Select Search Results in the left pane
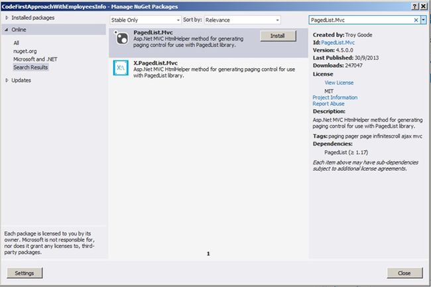431x287 pixels. point(31,67)
